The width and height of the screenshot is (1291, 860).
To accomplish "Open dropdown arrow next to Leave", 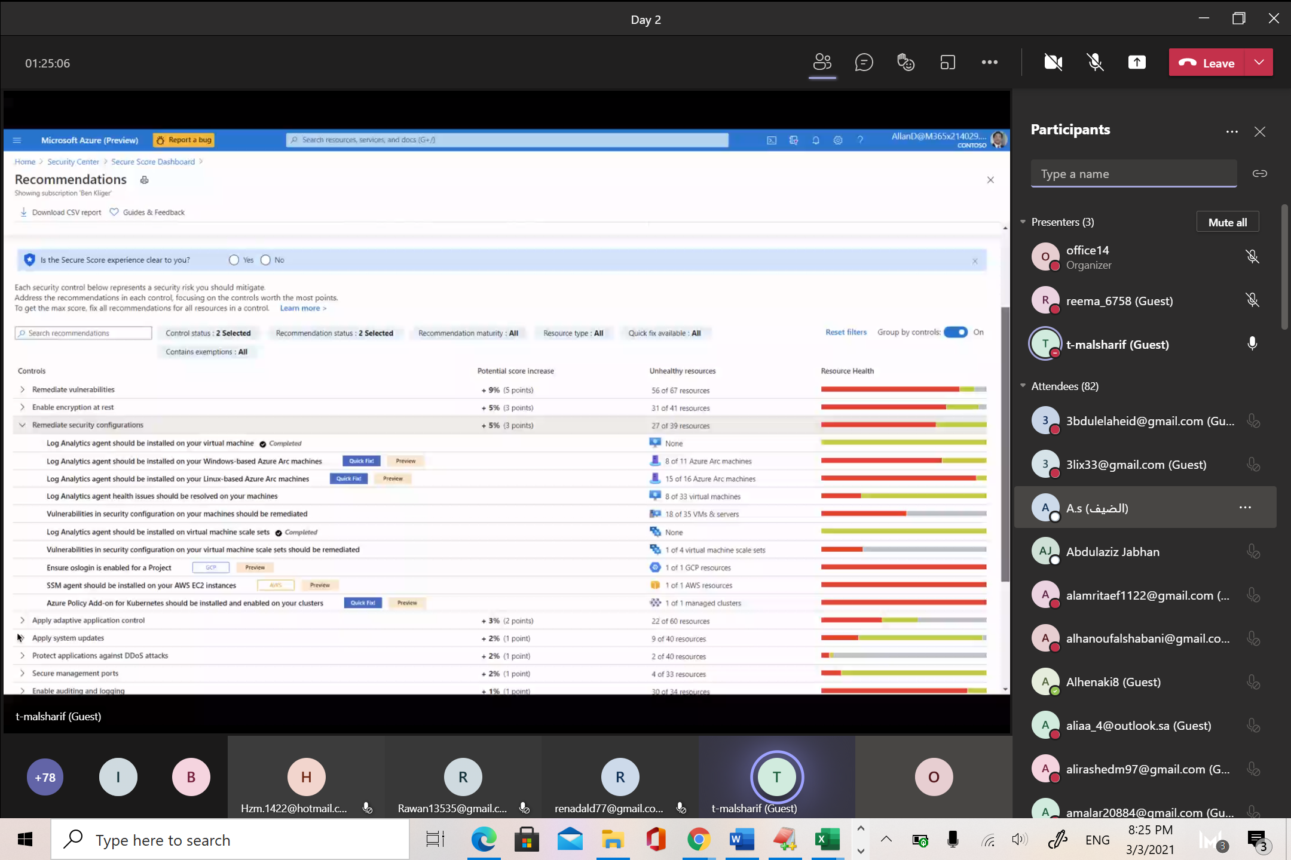I will click(x=1259, y=63).
